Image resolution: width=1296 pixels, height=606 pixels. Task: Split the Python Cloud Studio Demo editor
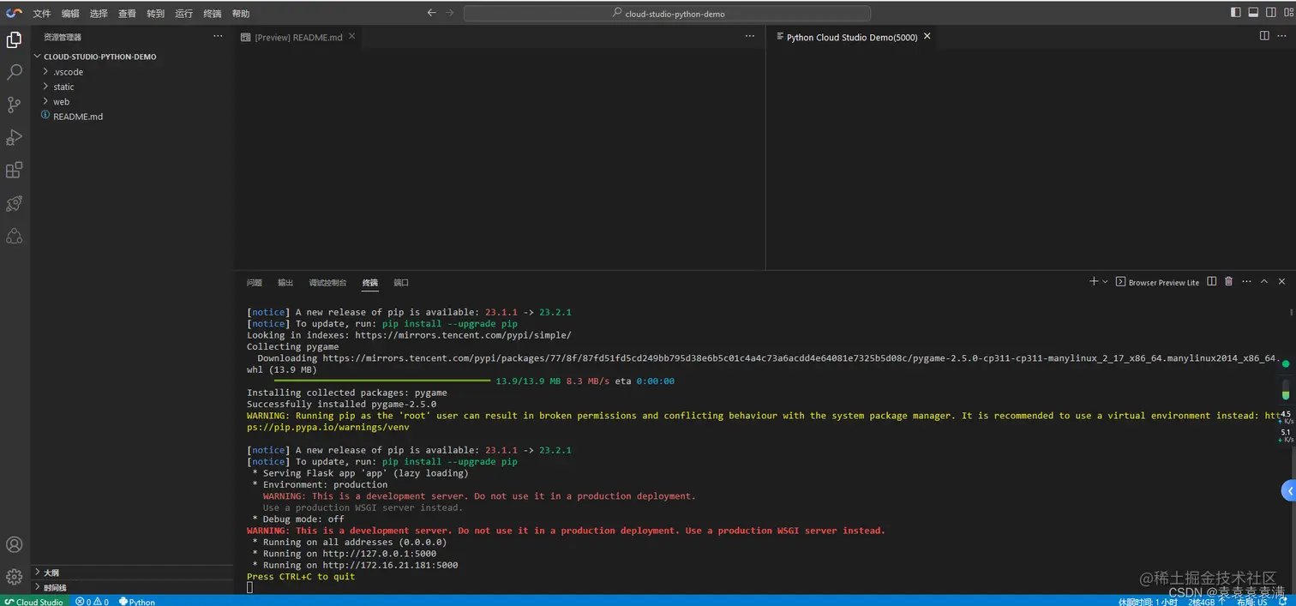(1264, 36)
